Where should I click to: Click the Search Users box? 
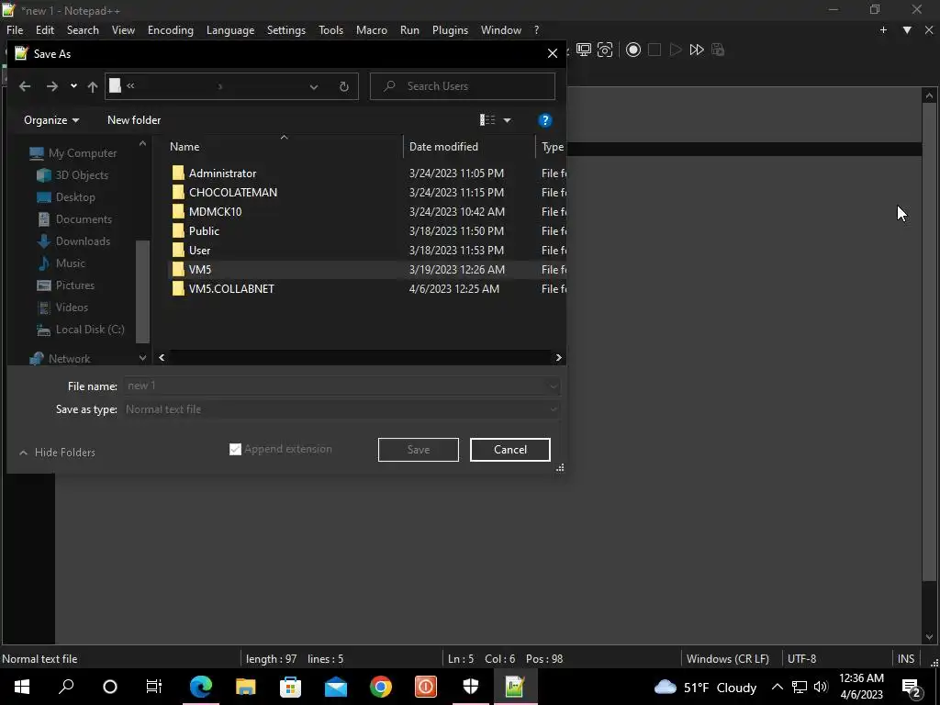point(463,86)
